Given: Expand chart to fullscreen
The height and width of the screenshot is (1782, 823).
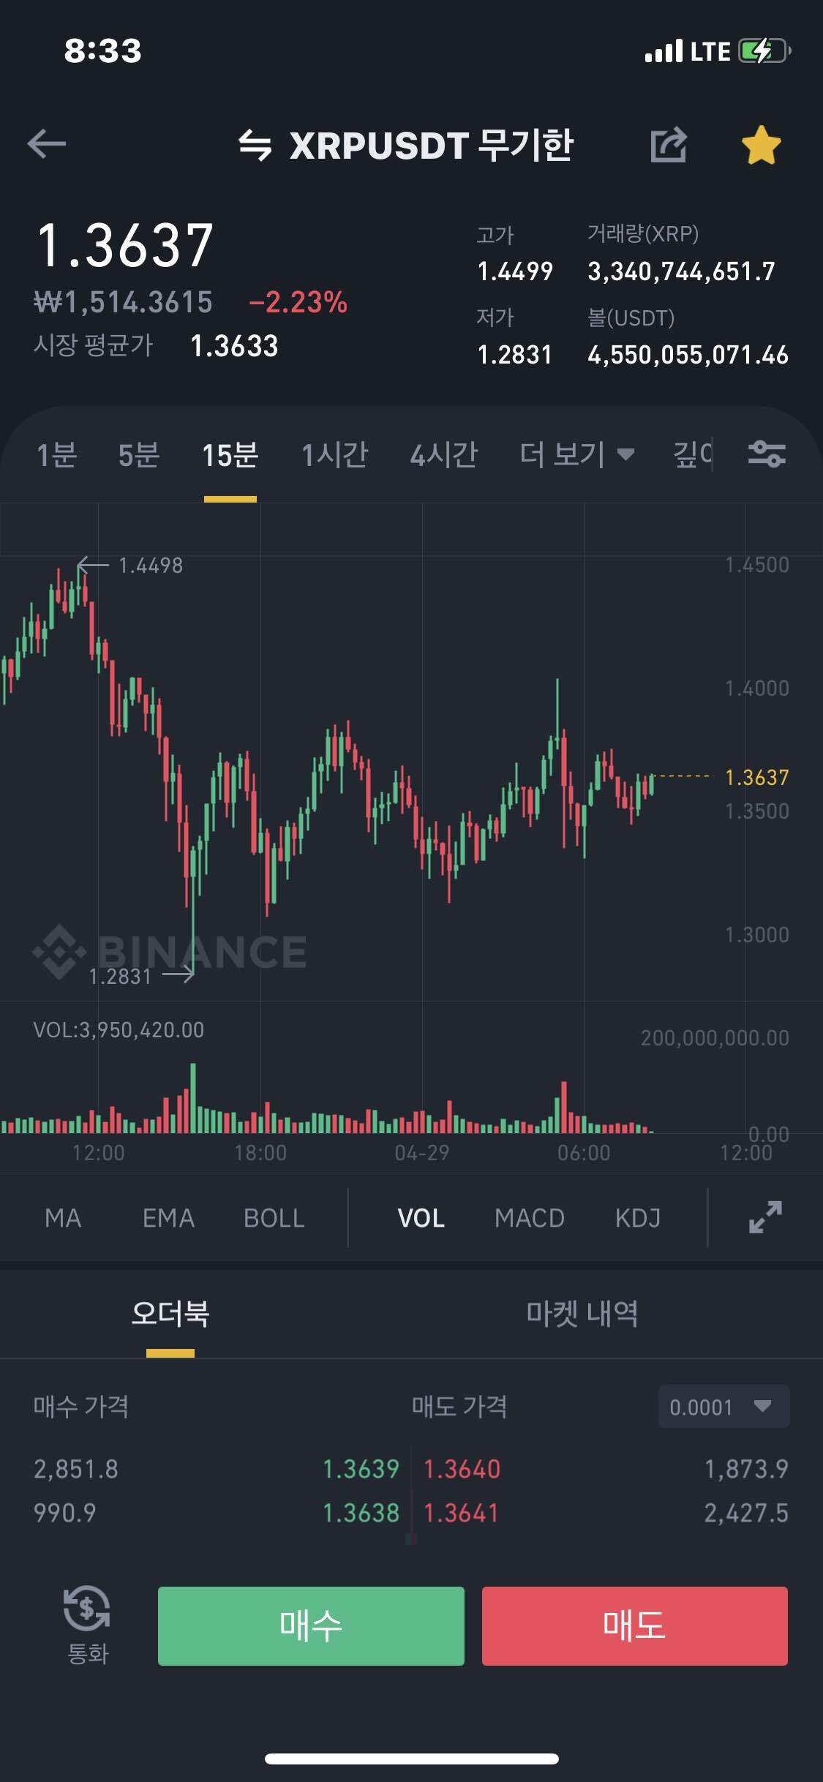Looking at the screenshot, I should click(x=765, y=1217).
